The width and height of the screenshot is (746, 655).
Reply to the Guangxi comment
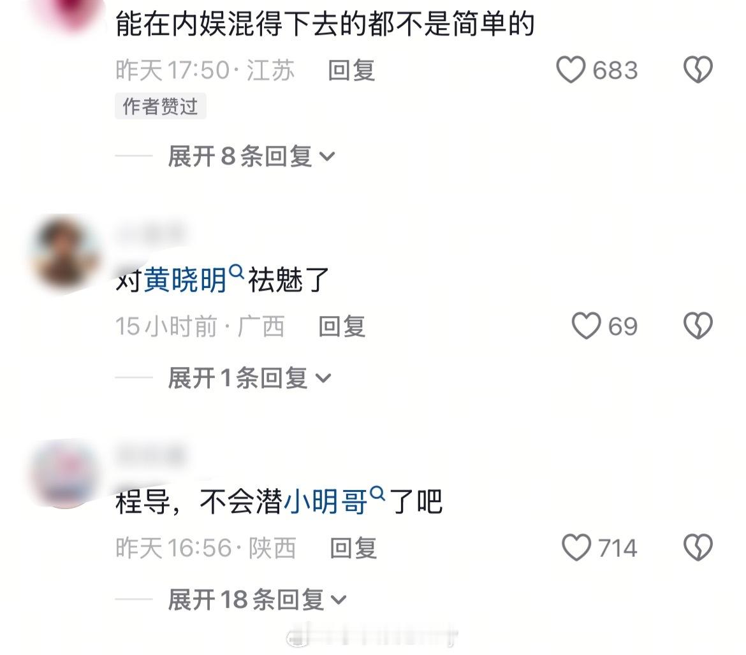coord(342,327)
